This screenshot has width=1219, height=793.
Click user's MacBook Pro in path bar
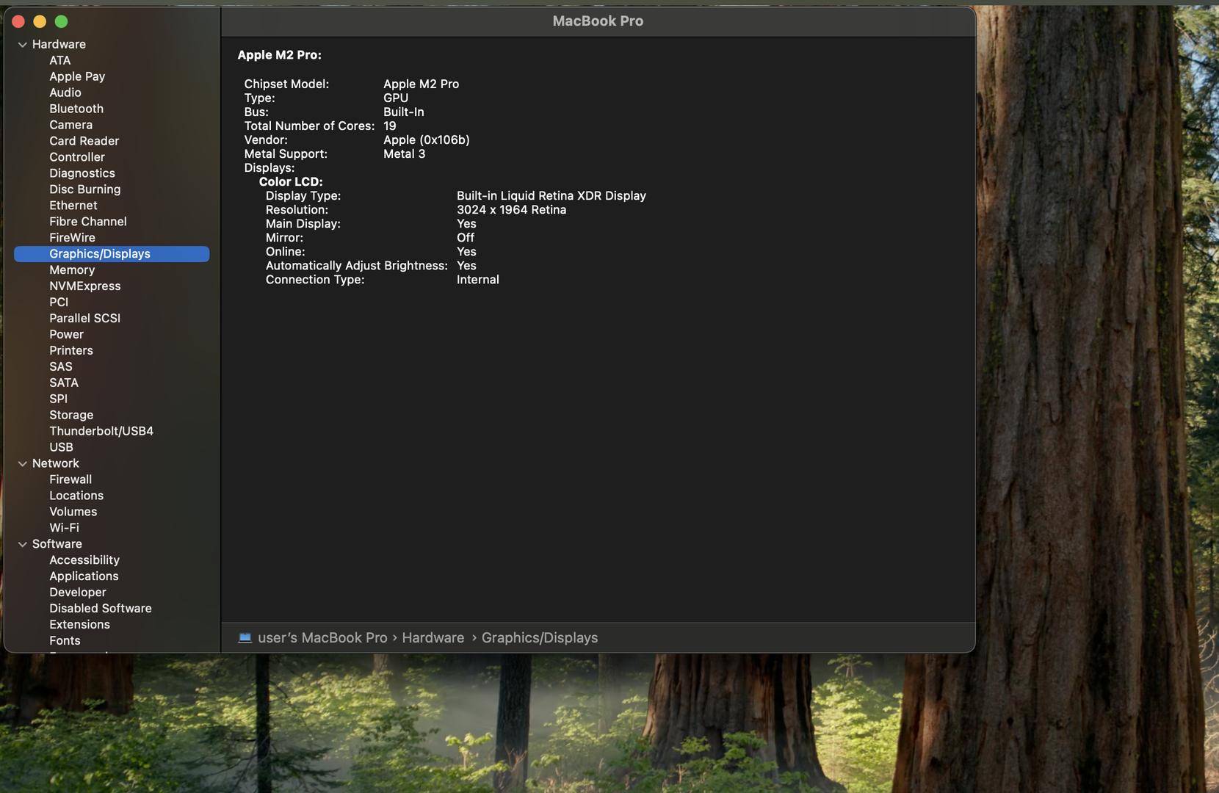(x=322, y=639)
